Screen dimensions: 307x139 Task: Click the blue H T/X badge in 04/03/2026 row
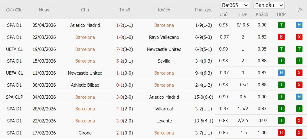(299, 97)
